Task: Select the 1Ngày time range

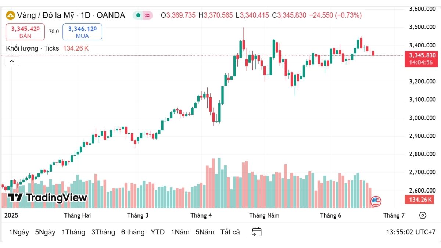Action: [19, 232]
